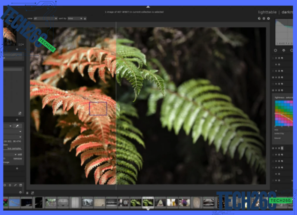Click the star icon in top right header
This screenshot has width=297, height=215.
264,19
